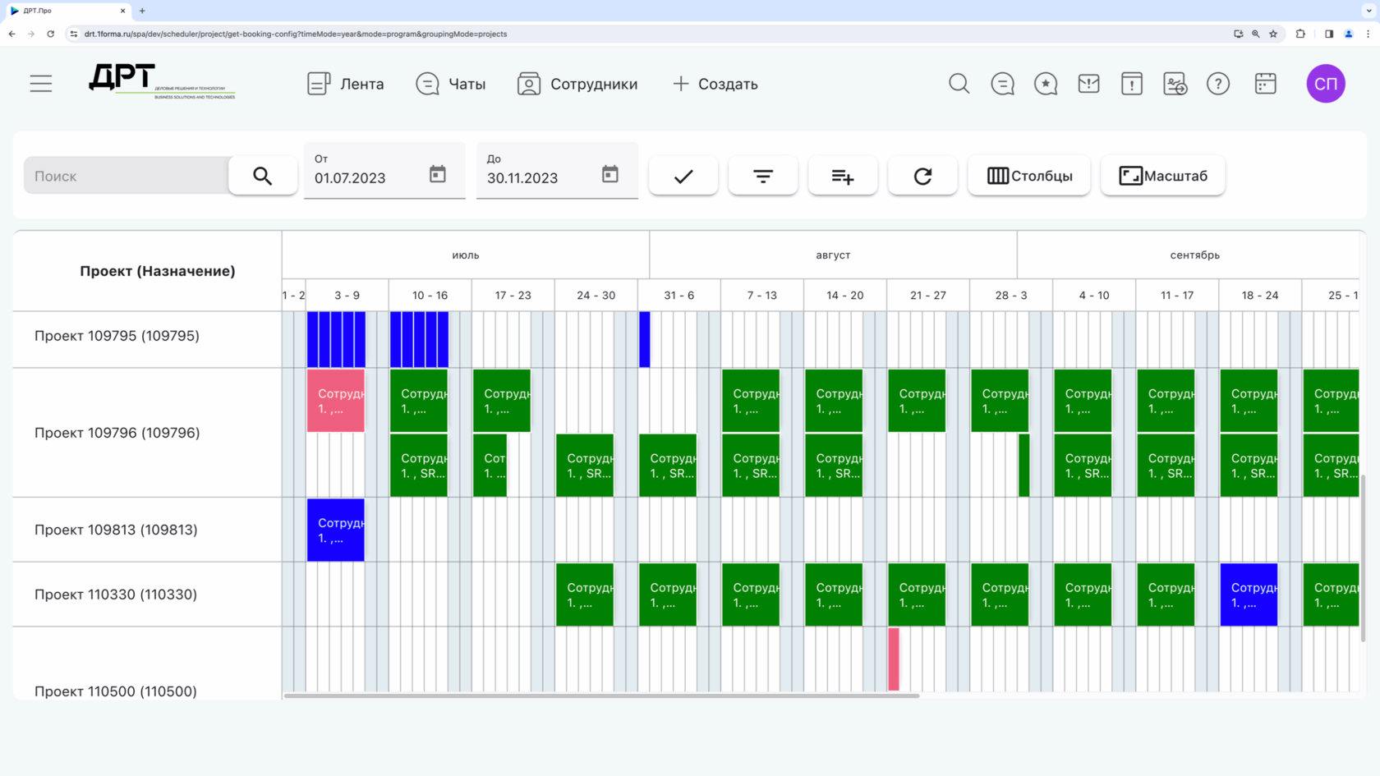Open Сотрудники section

577,84
